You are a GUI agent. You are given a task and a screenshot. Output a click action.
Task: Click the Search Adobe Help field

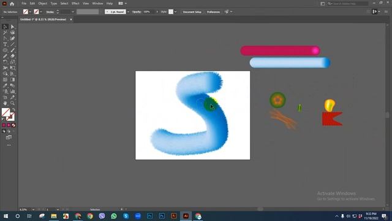[348, 4]
